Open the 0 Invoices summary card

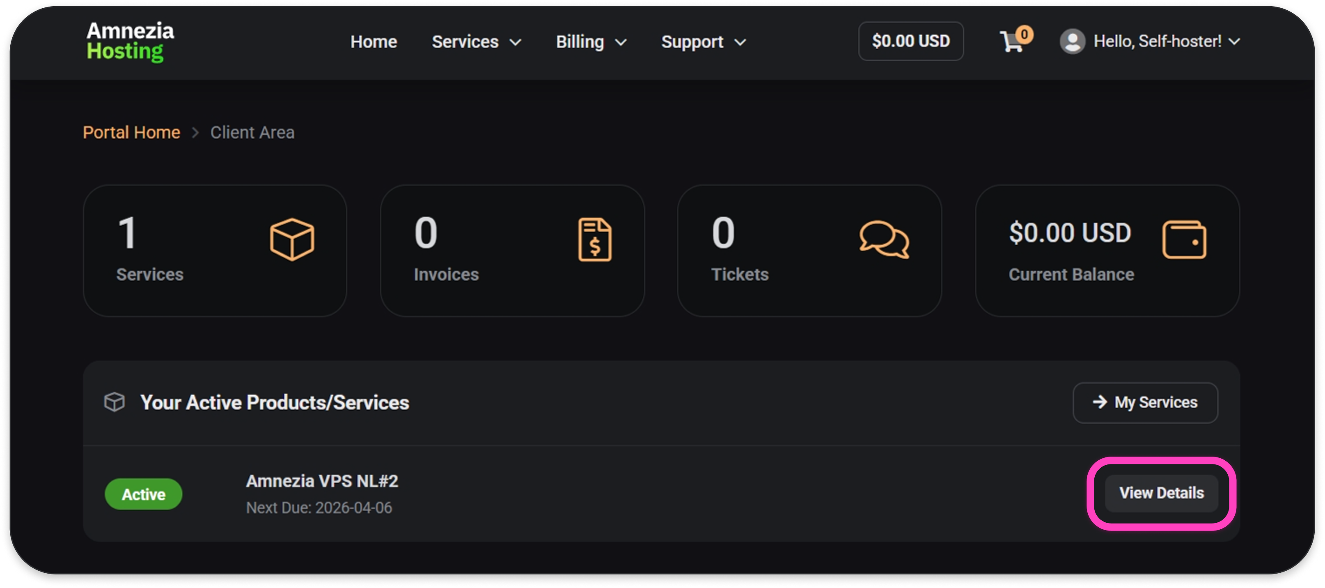tap(512, 251)
